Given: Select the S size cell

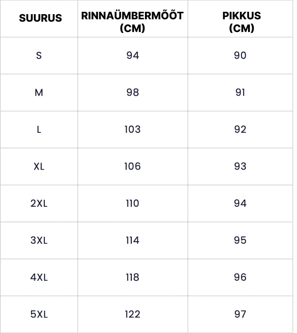Looking at the screenshot, I should (x=39, y=56).
